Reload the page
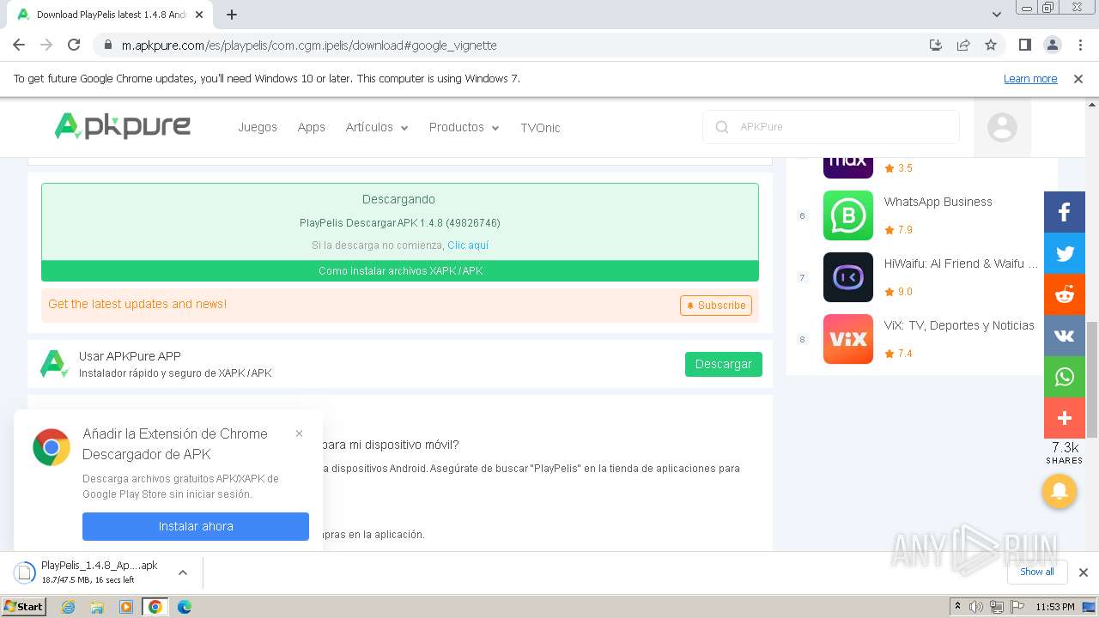Viewport: 1099px width, 618px height. pos(74,45)
